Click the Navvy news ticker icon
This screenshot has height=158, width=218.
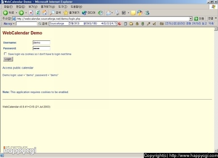click(162, 24)
